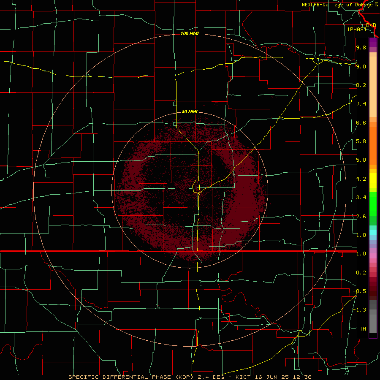Click the -0.5 value on color scale
Screen dimensions: 380x380
[359, 291]
